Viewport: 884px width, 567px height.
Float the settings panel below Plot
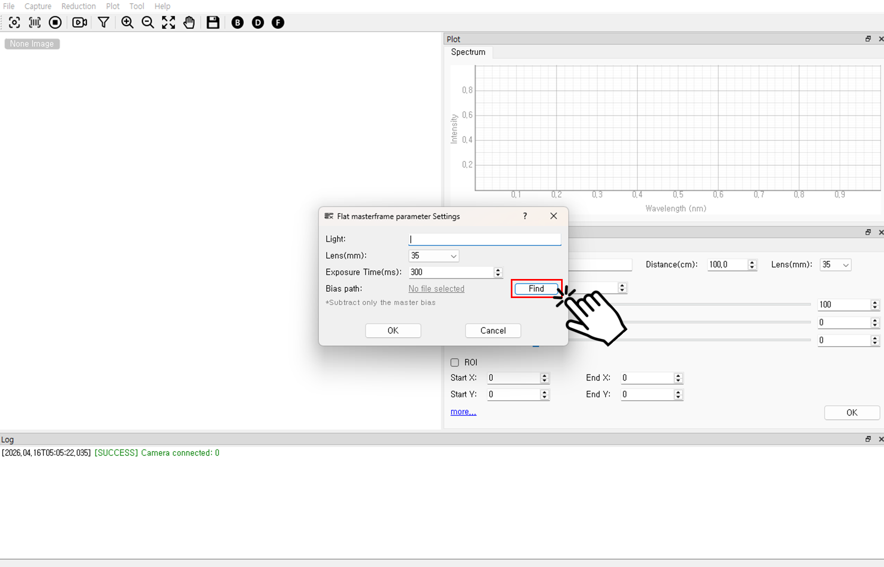pos(868,232)
